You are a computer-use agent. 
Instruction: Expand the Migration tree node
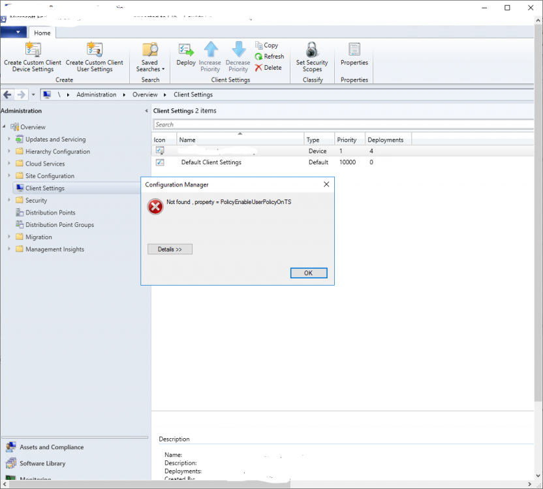tap(9, 237)
